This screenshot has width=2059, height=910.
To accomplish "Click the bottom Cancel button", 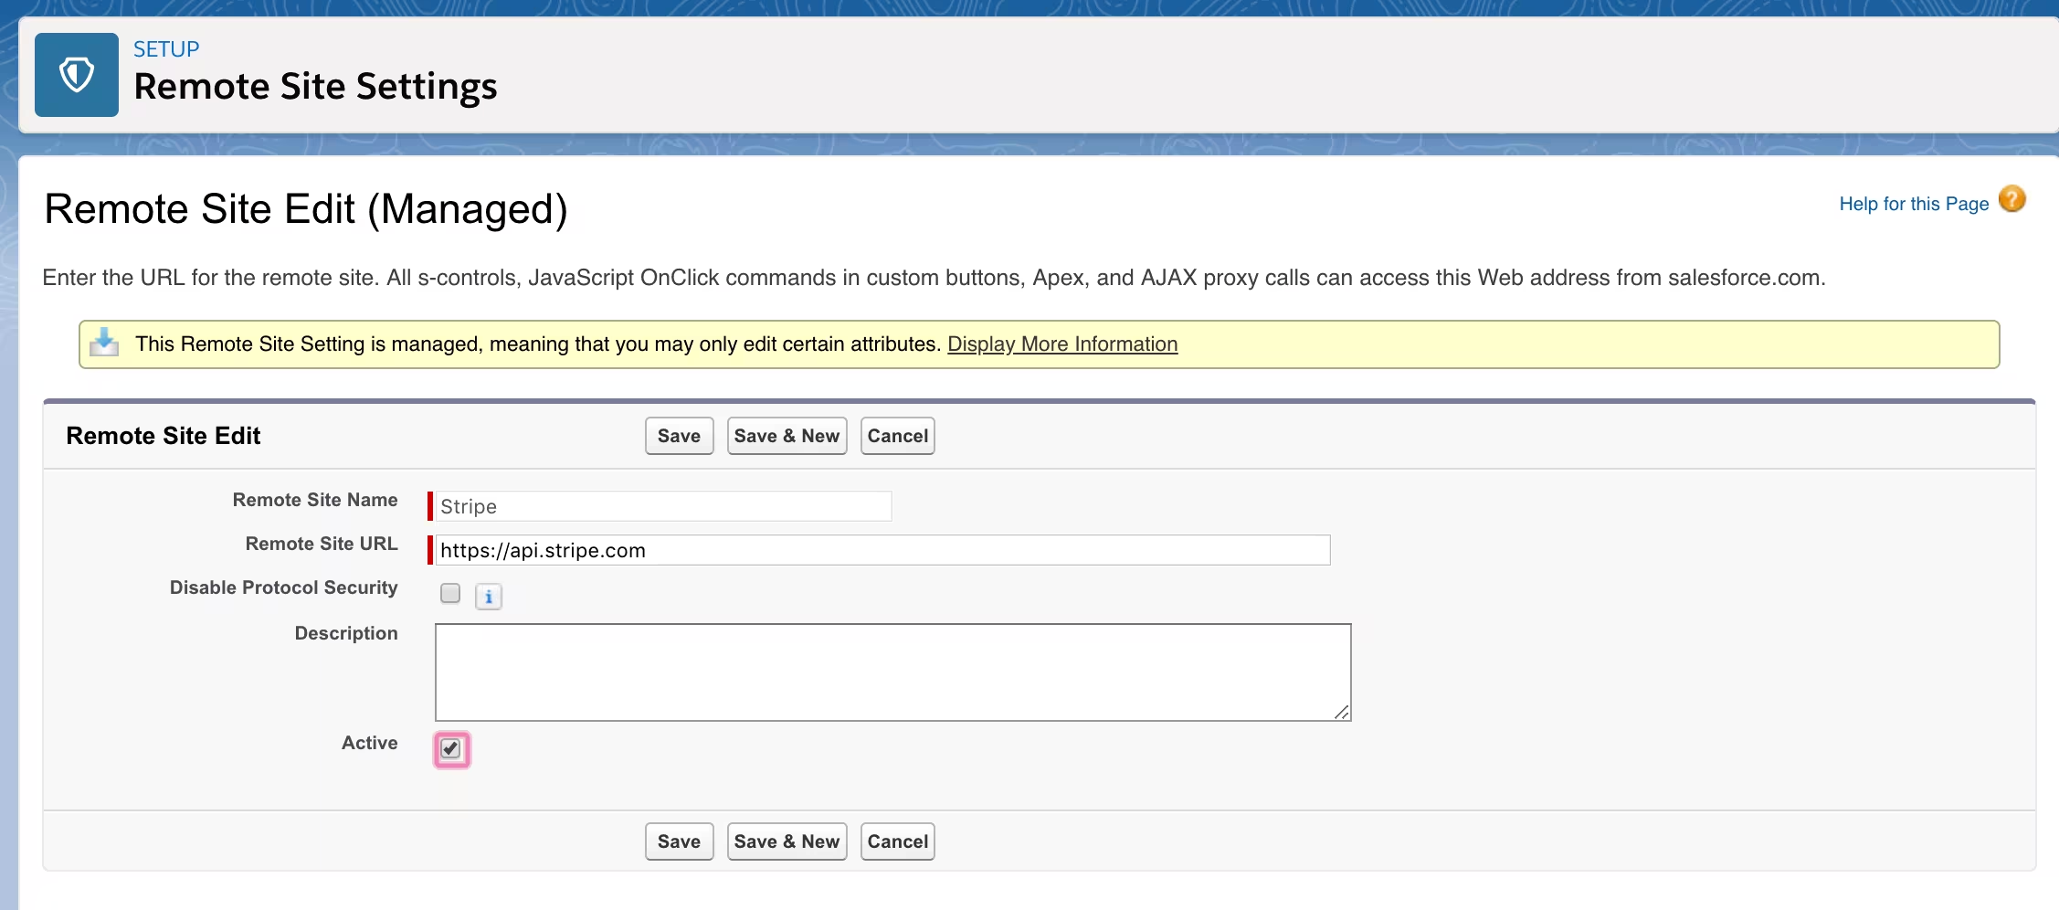I will (x=896, y=841).
